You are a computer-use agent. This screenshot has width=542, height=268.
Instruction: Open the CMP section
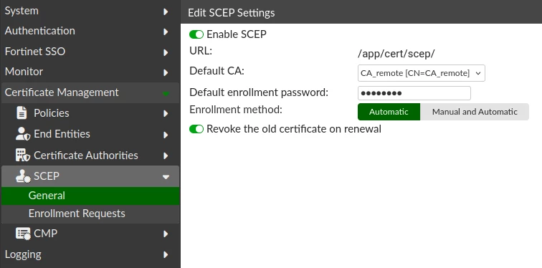pos(90,234)
